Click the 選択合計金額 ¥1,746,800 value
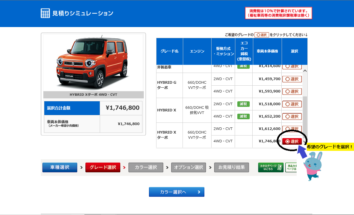The width and height of the screenshot is (354, 215). [x=122, y=108]
